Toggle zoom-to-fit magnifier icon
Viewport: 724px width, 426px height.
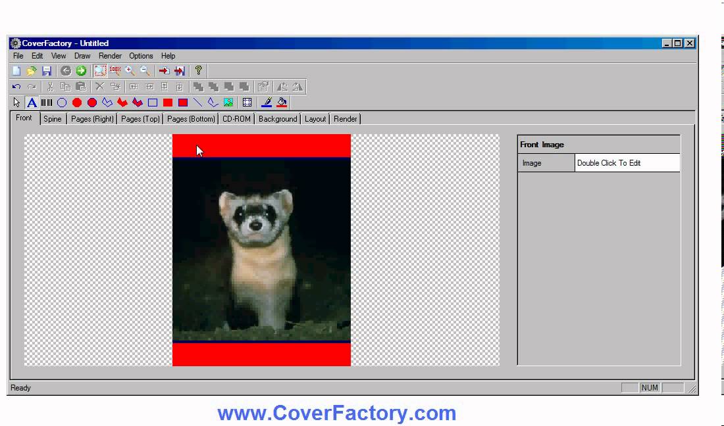(x=100, y=70)
